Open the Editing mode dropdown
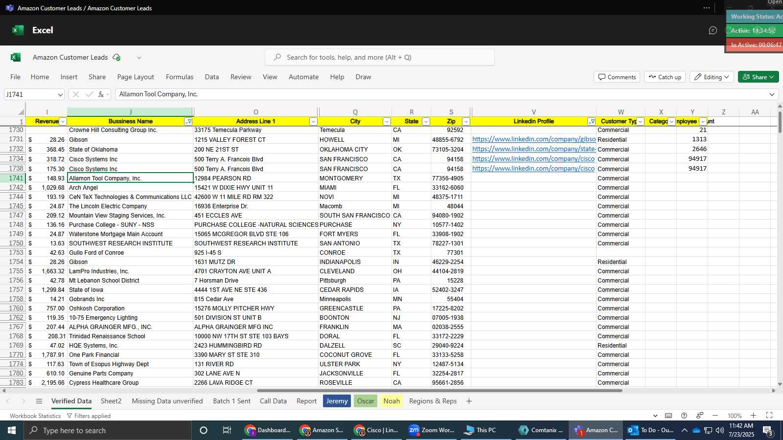Image resolution: width=783 pixels, height=440 pixels. point(711,77)
